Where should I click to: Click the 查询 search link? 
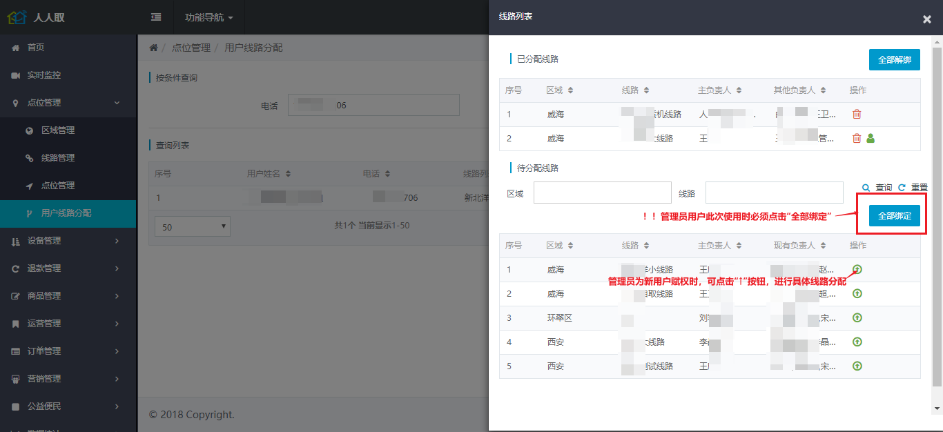[877, 188]
